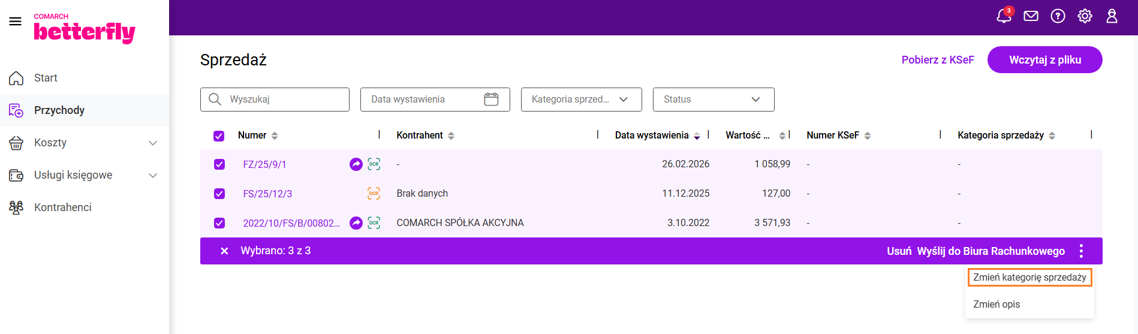Click the help question mark icon
1138x334 pixels.
pyautogui.click(x=1058, y=16)
